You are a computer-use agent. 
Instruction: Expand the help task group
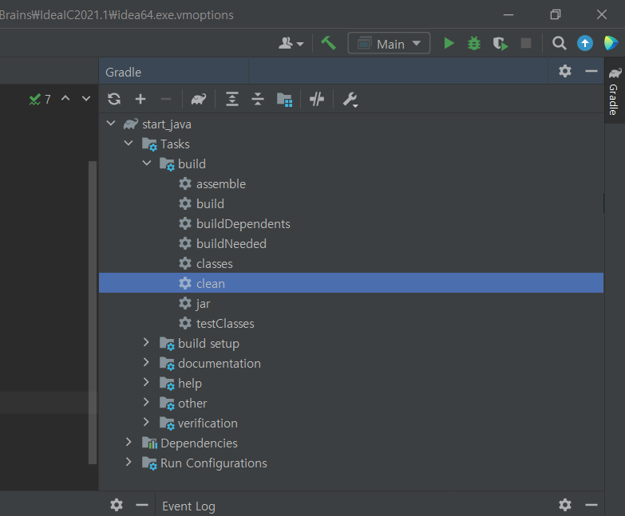click(146, 382)
